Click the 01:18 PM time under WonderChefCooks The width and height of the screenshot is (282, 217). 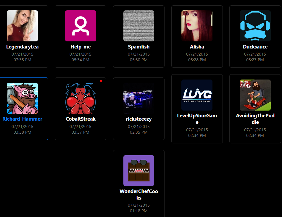coord(139,211)
